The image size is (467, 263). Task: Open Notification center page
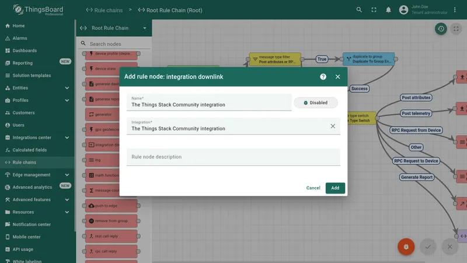click(37, 224)
